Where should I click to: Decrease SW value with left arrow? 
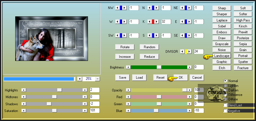[117, 36]
